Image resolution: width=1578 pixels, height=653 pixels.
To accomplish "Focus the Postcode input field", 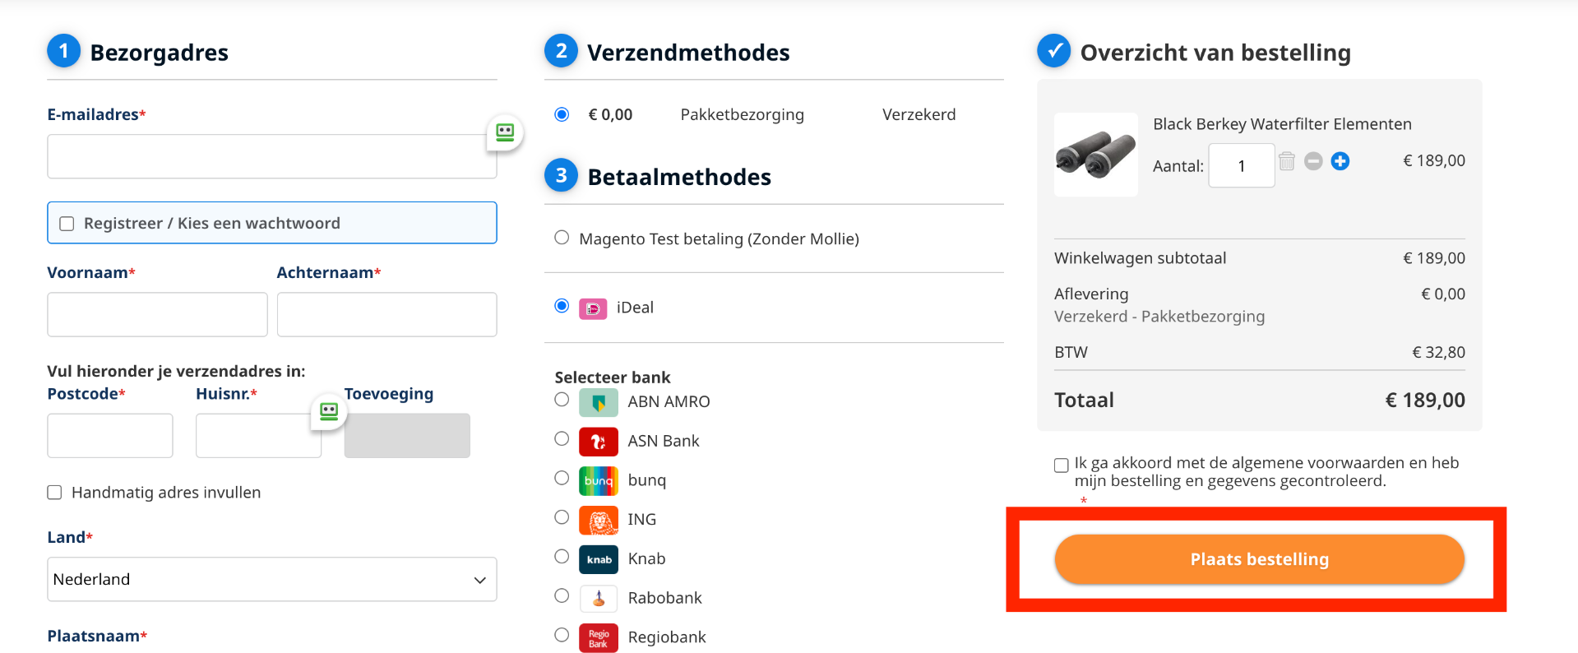I will pyautogui.click(x=110, y=436).
